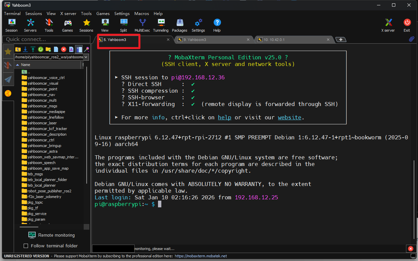Create a new folder in the SFTP browser
The height and width of the screenshot is (261, 418).
click(48, 49)
